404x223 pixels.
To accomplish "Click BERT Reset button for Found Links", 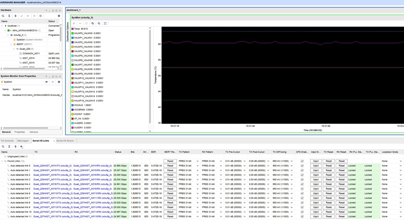I will click(x=170, y=161).
